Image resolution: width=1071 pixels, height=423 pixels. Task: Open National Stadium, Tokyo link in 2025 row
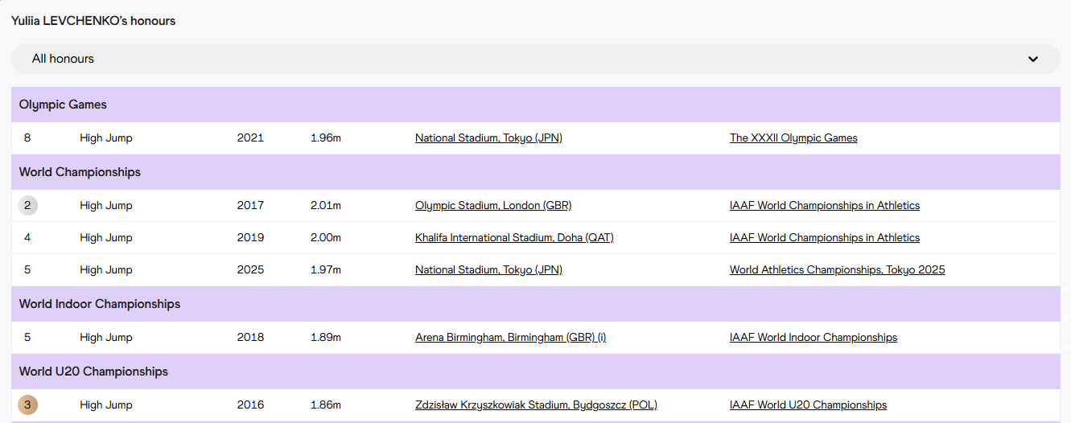[488, 270]
